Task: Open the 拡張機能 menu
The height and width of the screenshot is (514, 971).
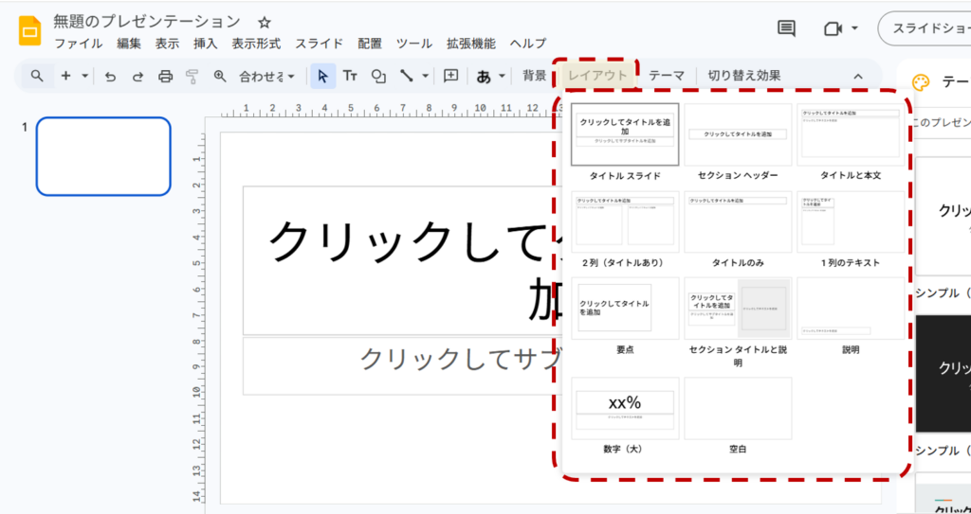Action: pyautogui.click(x=471, y=44)
